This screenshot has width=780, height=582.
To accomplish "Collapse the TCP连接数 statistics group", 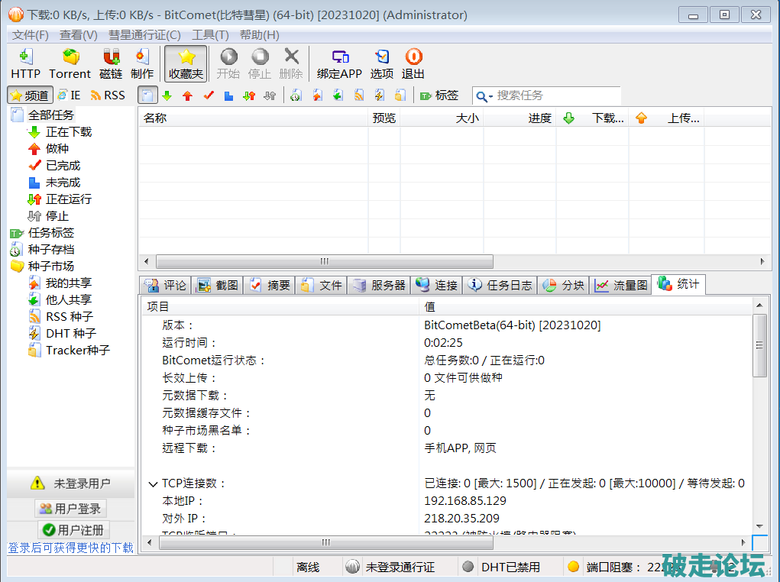I will [x=153, y=484].
